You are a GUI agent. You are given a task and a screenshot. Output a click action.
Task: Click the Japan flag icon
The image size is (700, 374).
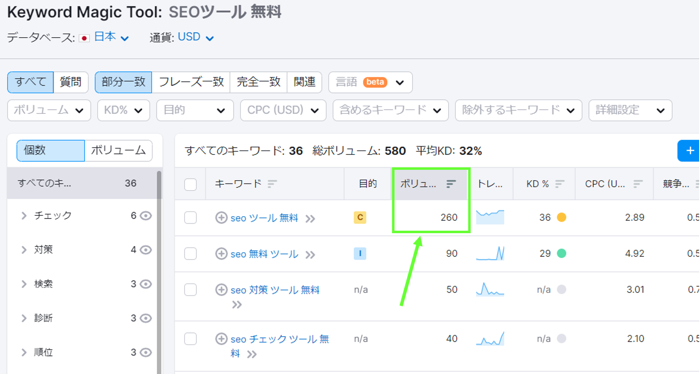point(84,38)
